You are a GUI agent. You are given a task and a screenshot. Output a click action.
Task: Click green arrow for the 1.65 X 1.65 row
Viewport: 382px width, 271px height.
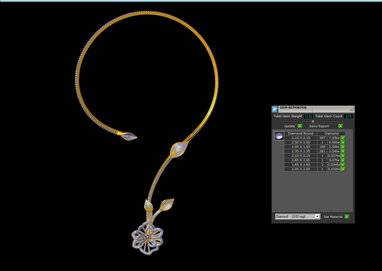click(343, 164)
